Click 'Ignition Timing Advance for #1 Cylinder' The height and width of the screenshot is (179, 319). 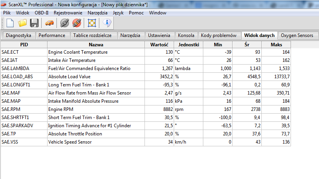pyautogui.click(x=90, y=126)
